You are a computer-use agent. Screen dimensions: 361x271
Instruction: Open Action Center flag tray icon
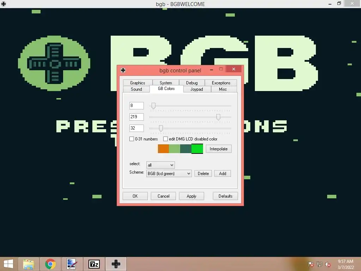pos(311,264)
